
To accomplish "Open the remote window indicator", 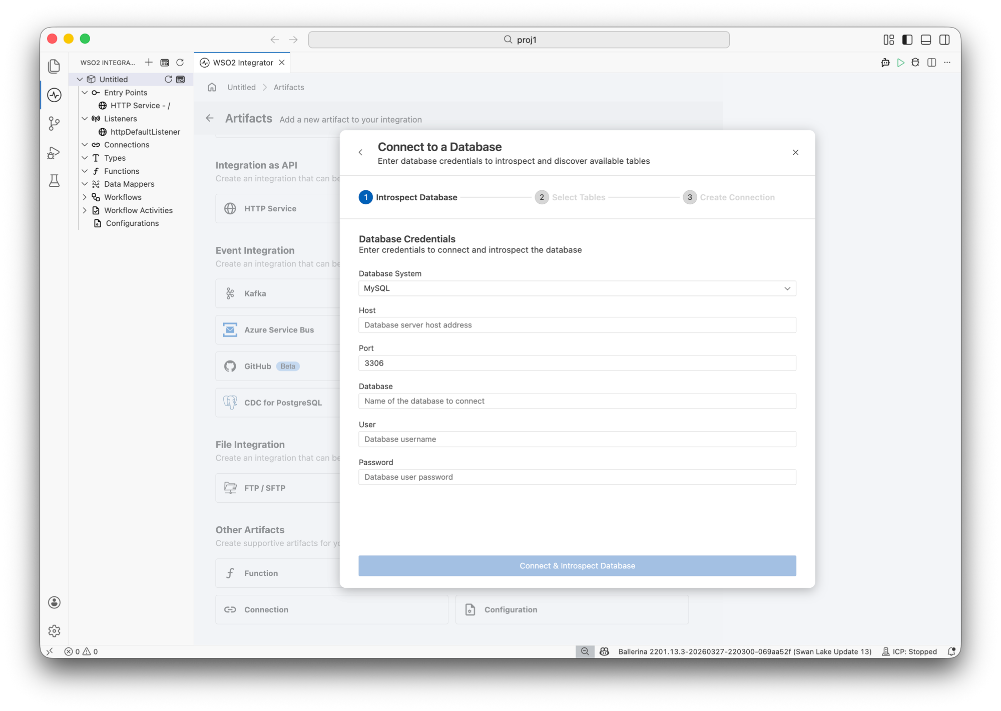I will [x=50, y=651].
